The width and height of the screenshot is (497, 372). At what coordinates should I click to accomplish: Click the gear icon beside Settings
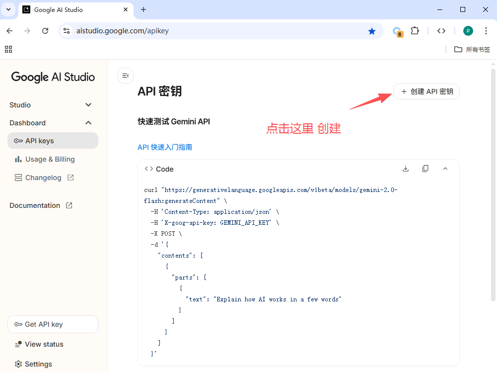pos(18,364)
